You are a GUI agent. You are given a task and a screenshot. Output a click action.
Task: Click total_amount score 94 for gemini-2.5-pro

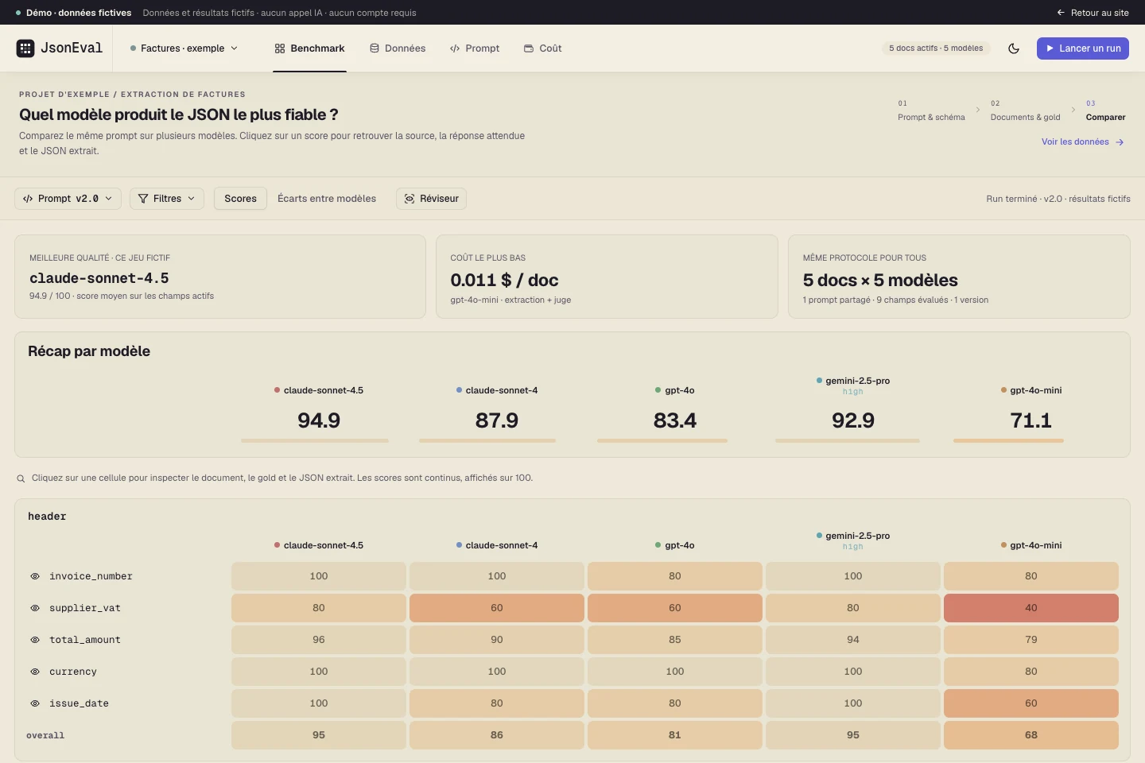point(853,640)
